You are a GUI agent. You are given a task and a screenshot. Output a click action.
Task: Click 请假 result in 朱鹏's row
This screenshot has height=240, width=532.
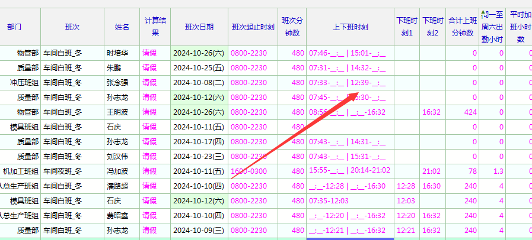(x=149, y=68)
